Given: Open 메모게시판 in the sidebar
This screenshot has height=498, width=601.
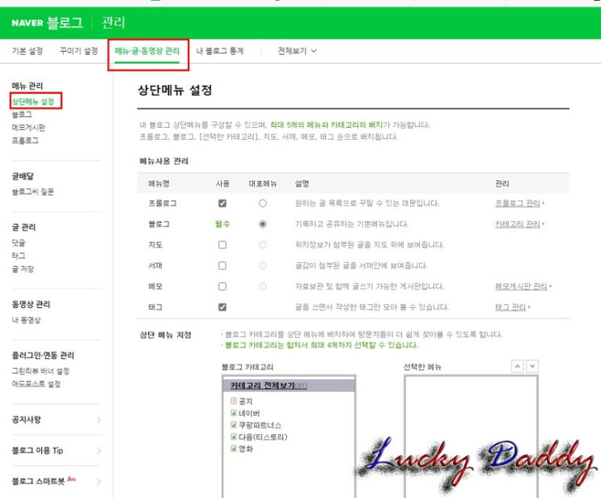Looking at the screenshot, I should pos(28,128).
